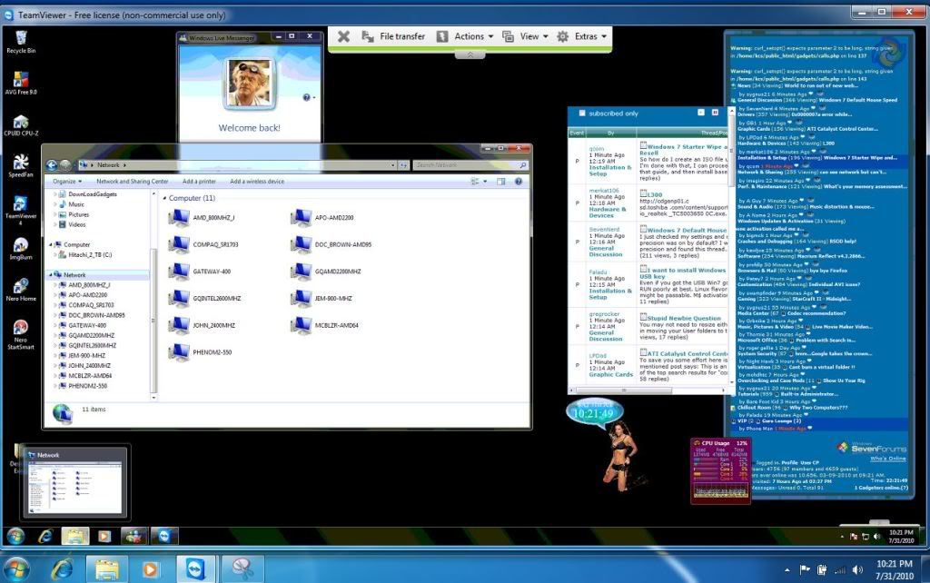Collapse the Network node in the navigation tree
The image size is (930, 583).
(50, 275)
